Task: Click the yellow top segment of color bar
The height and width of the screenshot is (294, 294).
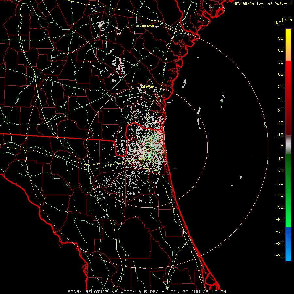Action: coord(288,45)
